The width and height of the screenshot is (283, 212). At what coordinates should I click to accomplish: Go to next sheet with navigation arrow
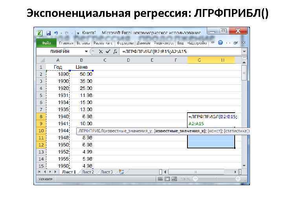(x=50, y=172)
